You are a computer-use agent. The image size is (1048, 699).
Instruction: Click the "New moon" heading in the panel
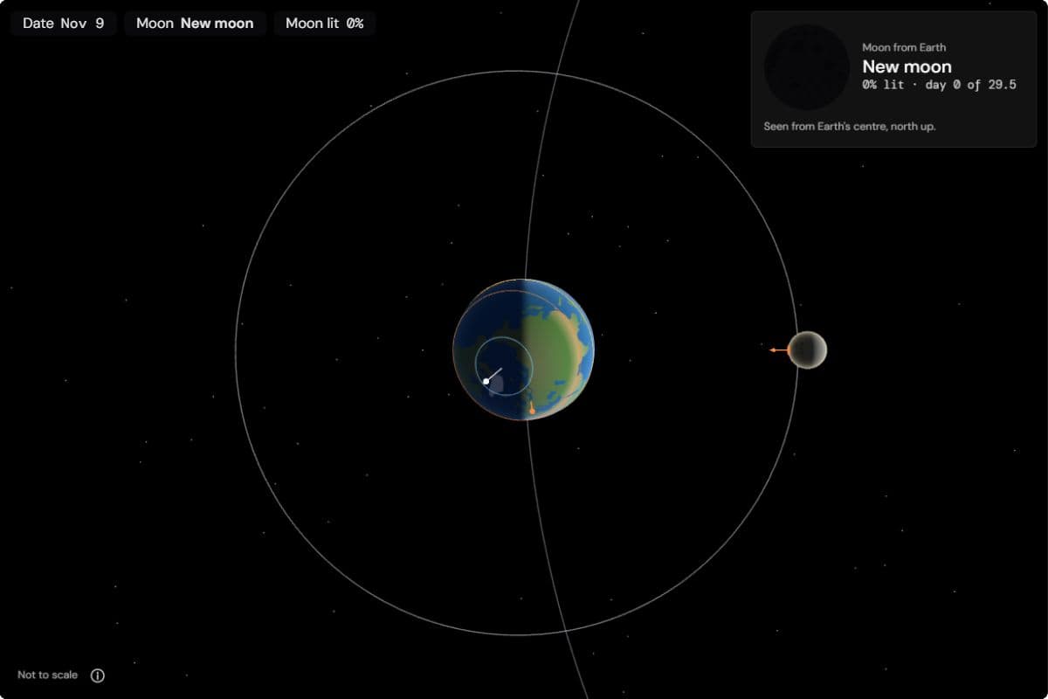[907, 66]
